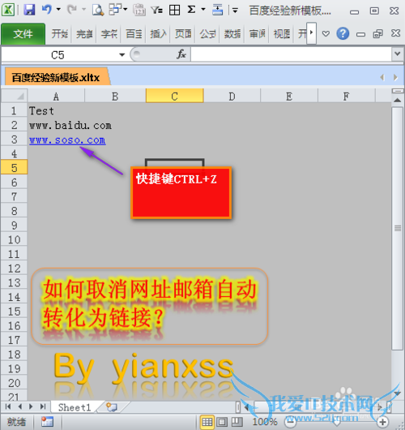Screen dimensions: 405x430
Task: Select column C header
Action: (x=175, y=96)
